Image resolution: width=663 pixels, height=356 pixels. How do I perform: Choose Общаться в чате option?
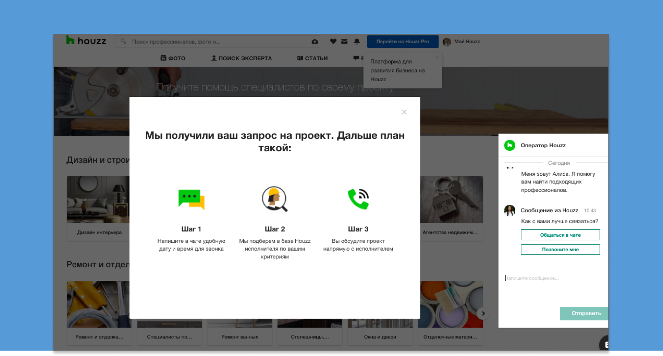[560, 235]
